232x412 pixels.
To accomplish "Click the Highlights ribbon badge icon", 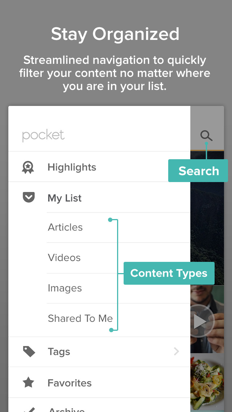I will pos(28,168).
